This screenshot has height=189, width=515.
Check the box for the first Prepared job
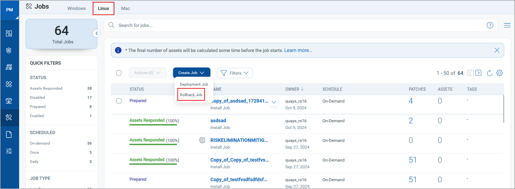tap(119, 101)
